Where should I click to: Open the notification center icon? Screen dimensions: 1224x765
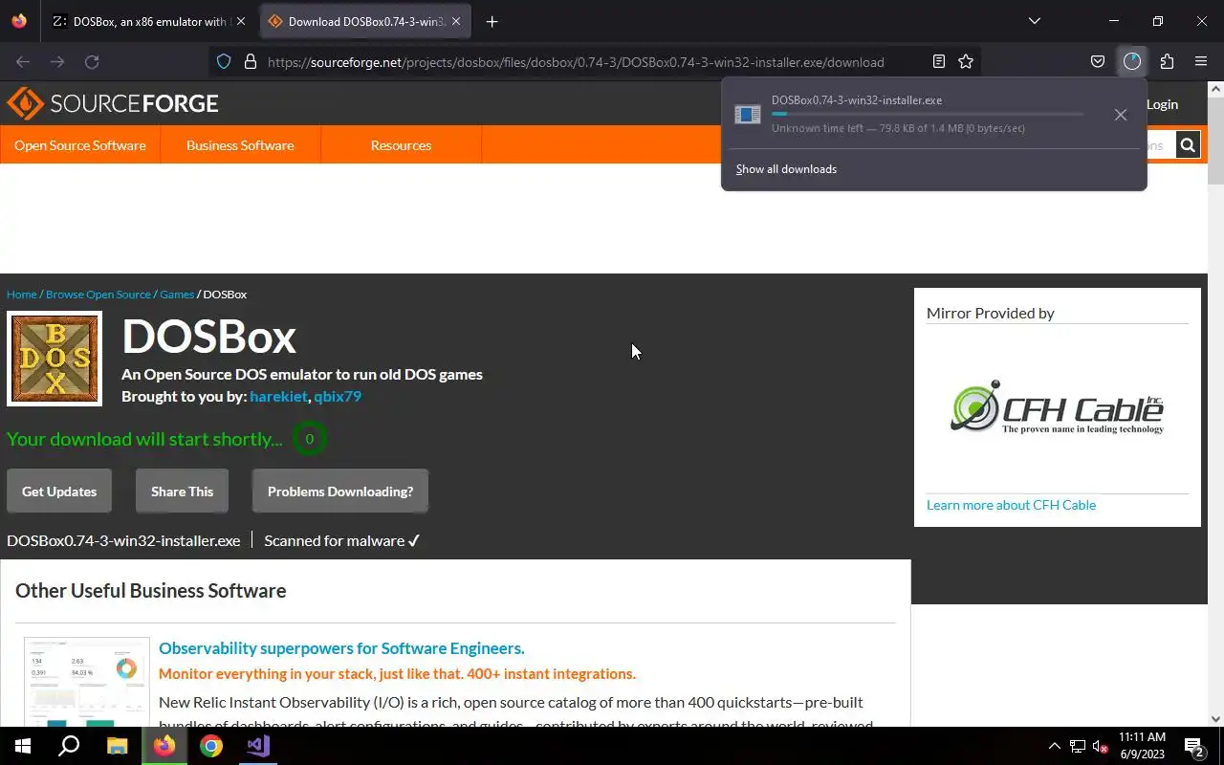[x=1194, y=746]
